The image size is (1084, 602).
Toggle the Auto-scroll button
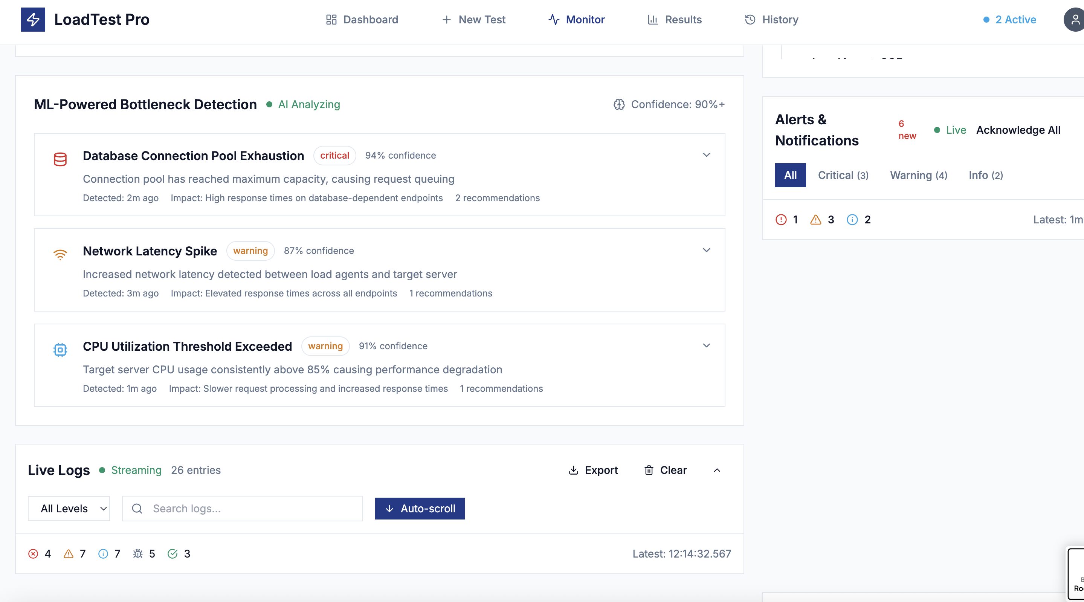420,509
